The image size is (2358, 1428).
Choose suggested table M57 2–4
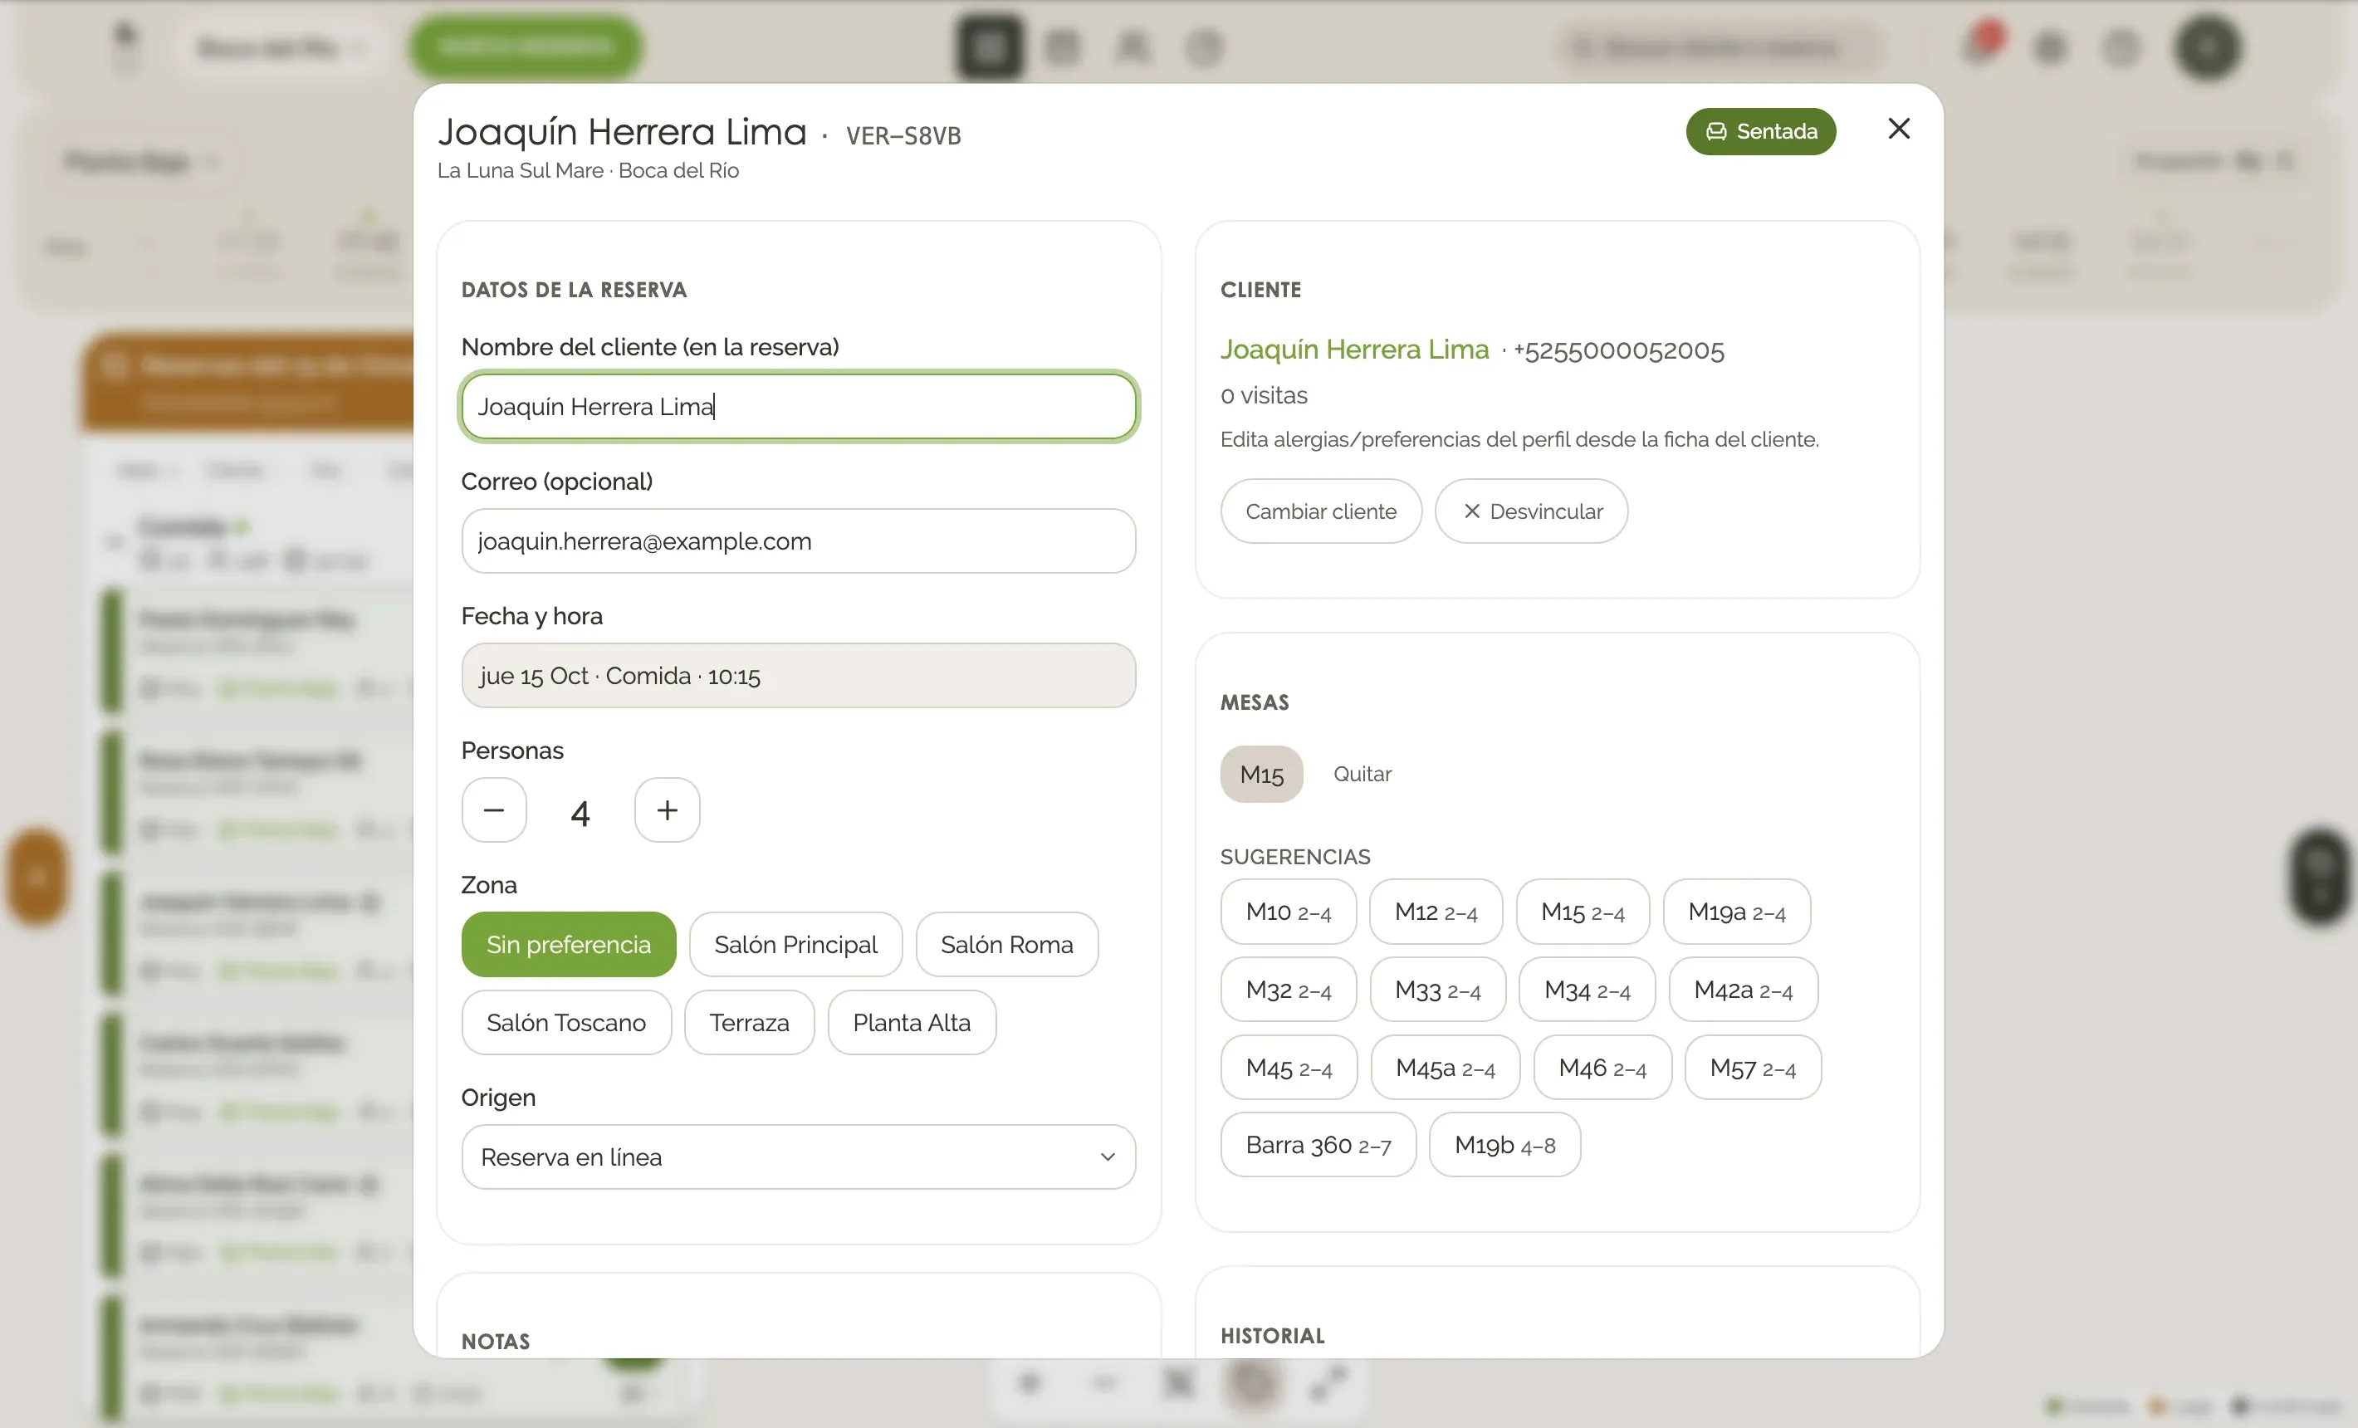coord(1752,1067)
